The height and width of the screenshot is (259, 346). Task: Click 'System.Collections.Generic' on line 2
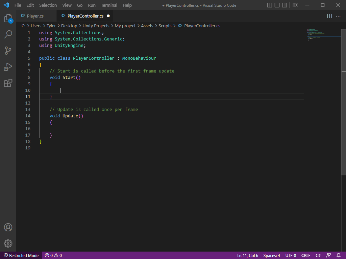pyautogui.click(x=89, y=39)
